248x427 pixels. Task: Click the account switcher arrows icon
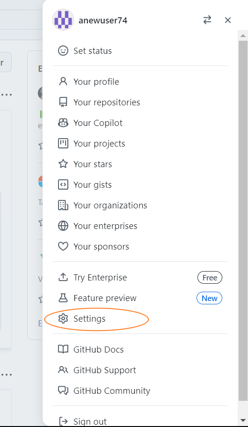[207, 20]
